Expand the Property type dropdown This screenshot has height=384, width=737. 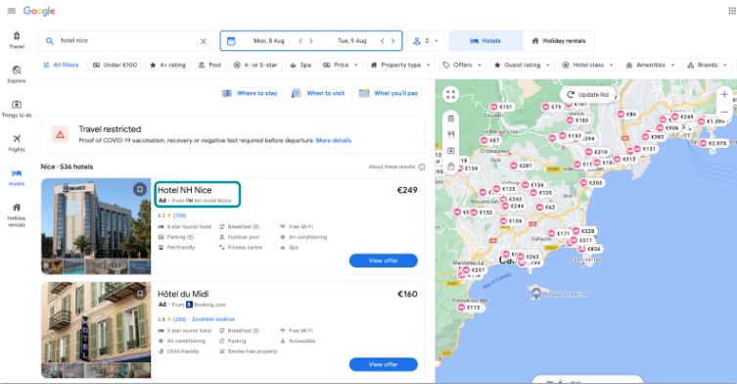pos(400,65)
